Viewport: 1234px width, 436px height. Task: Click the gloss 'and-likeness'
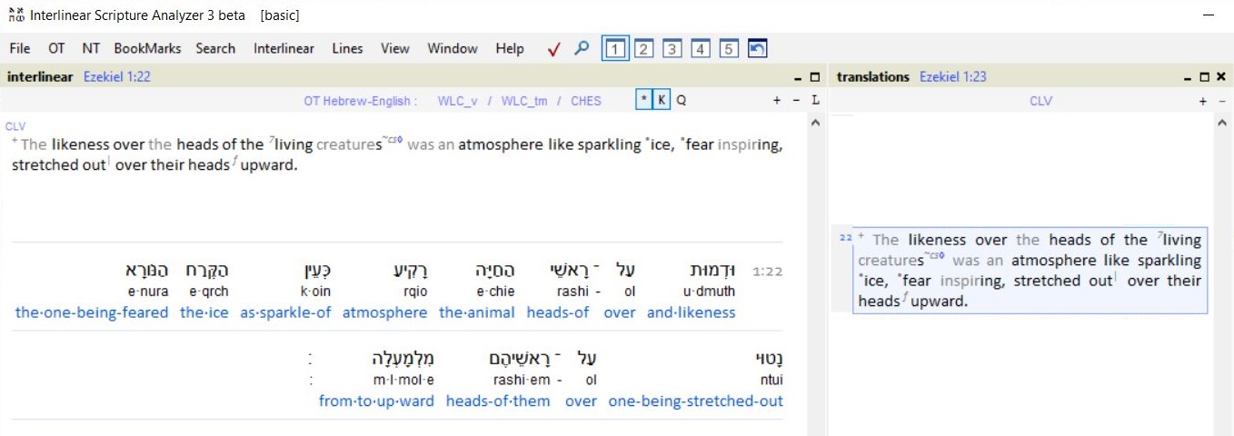point(691,312)
